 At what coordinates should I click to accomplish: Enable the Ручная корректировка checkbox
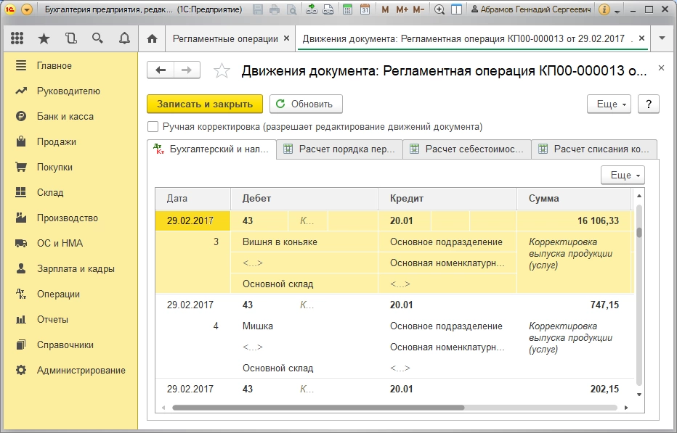click(153, 126)
